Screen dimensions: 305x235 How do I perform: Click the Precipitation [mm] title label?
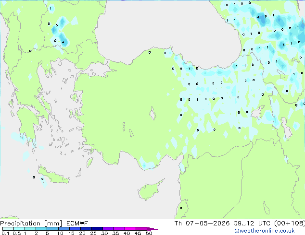click(x=31, y=223)
